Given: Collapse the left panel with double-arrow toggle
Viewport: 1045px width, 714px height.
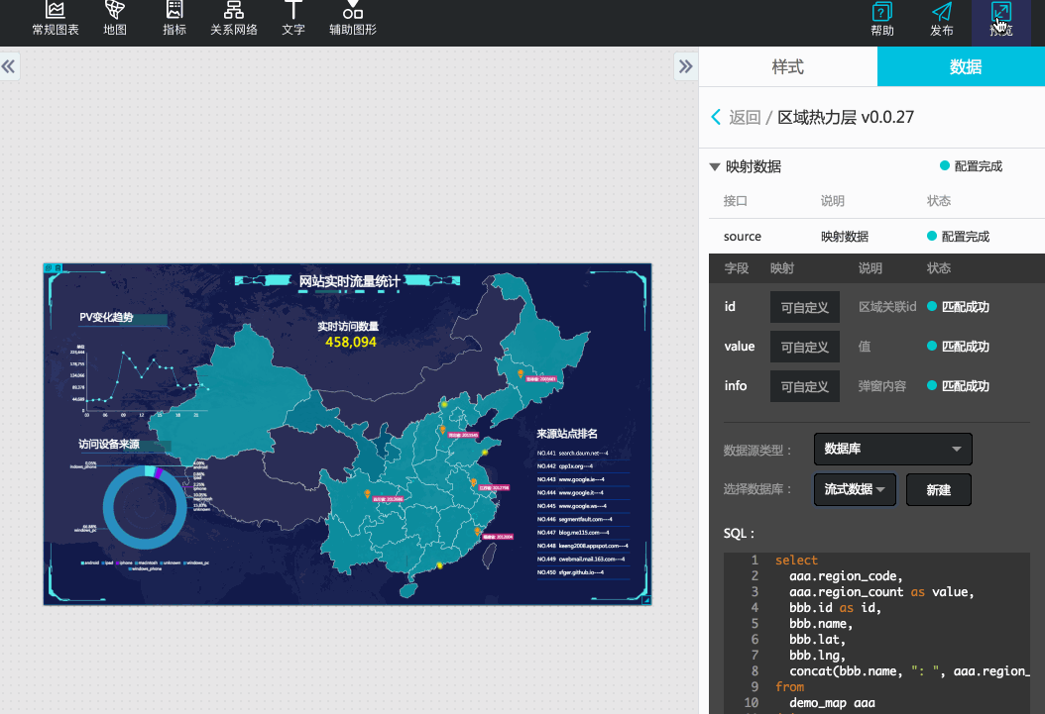Looking at the screenshot, I should tap(9, 66).
